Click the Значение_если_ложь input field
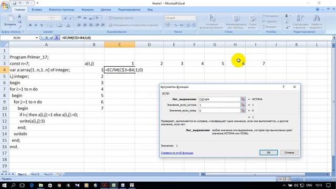This screenshot has width=336, height=189. pos(219,110)
